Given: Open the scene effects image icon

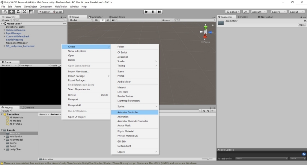Looking at the screenshot, I should click(113, 20).
